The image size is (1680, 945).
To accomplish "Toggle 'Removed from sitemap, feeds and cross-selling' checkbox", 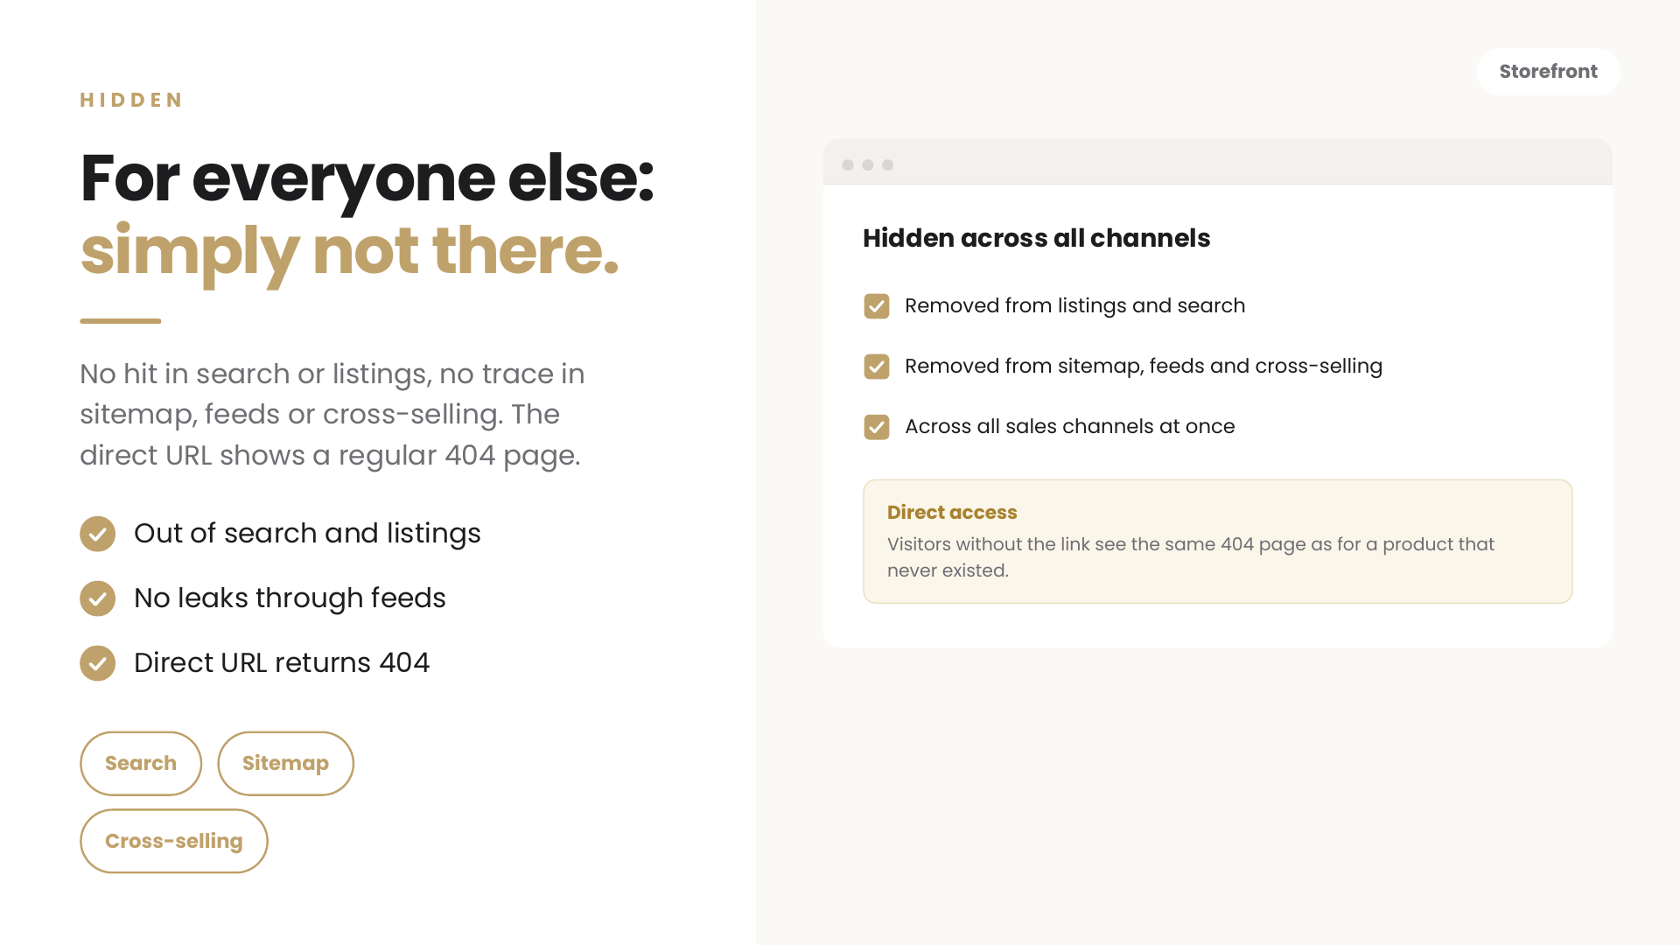I will coord(877,367).
